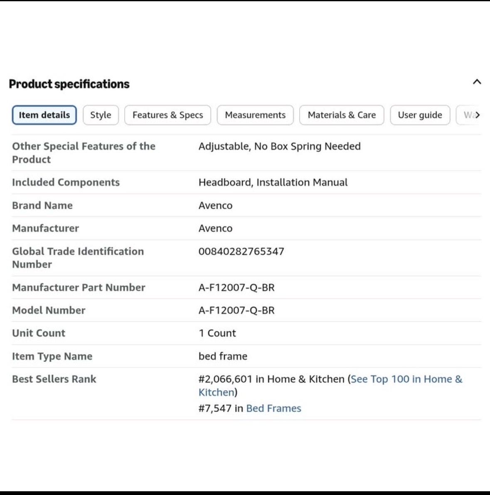Follow the See Top 100 in Home & Kitchen link

pos(330,385)
